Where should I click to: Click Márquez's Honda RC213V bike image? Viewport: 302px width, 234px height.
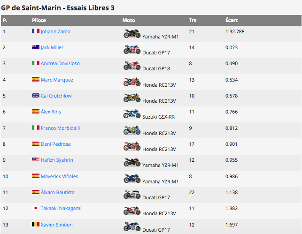click(132, 82)
